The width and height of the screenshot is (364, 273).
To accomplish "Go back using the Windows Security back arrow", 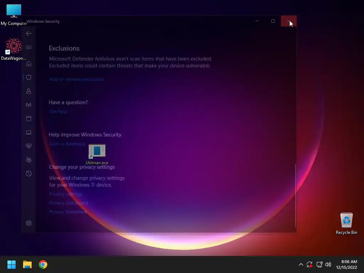I will (x=28, y=33).
